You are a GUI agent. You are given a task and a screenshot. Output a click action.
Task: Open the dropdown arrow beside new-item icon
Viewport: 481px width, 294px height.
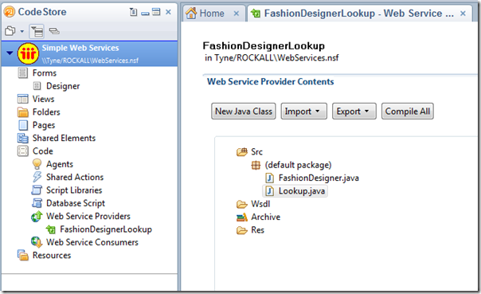point(22,31)
